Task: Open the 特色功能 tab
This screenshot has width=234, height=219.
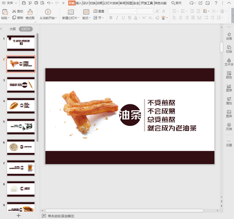Action: pos(160,3)
